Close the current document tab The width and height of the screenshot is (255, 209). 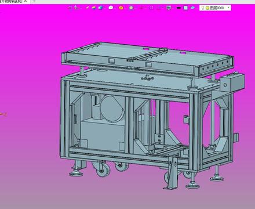click(x=25, y=1)
